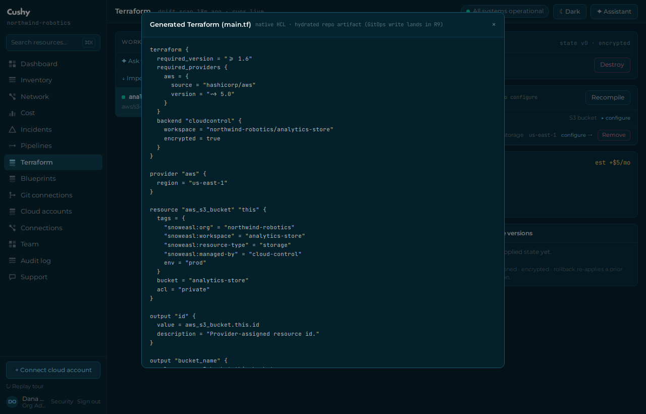Click the Recompile button
This screenshot has width=646, height=414.
point(608,97)
